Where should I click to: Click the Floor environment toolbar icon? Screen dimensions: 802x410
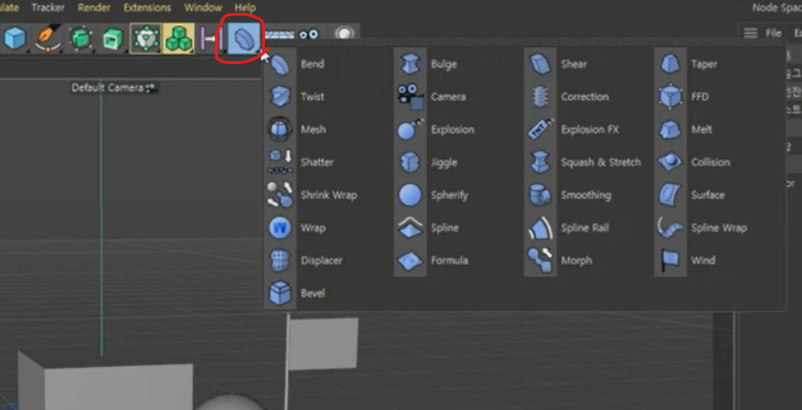(x=279, y=35)
